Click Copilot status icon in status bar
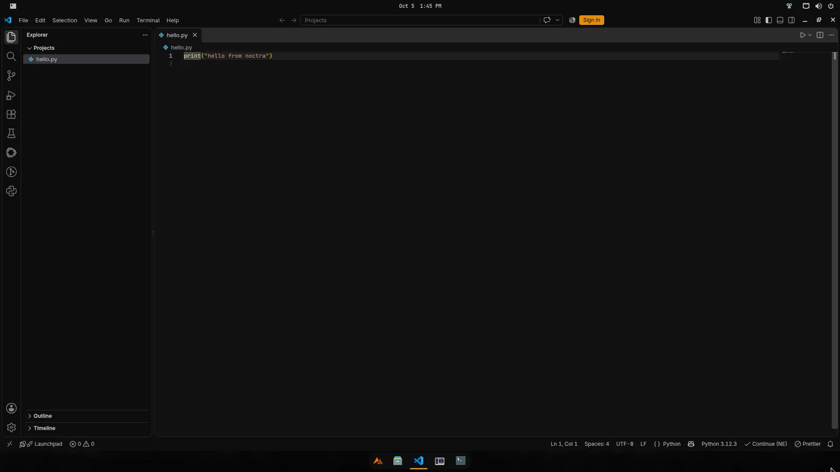Screen dimensions: 840x472 [x=691, y=444]
